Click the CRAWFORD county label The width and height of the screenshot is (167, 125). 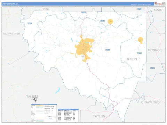click(x=150, y=102)
